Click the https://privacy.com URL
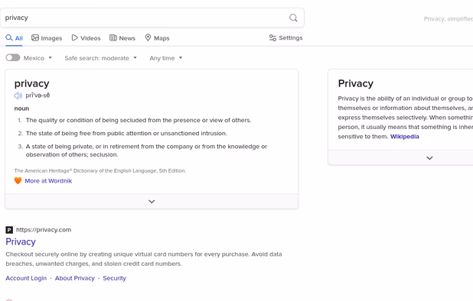Image resolution: width=473 pixels, height=301 pixels. 44,230
